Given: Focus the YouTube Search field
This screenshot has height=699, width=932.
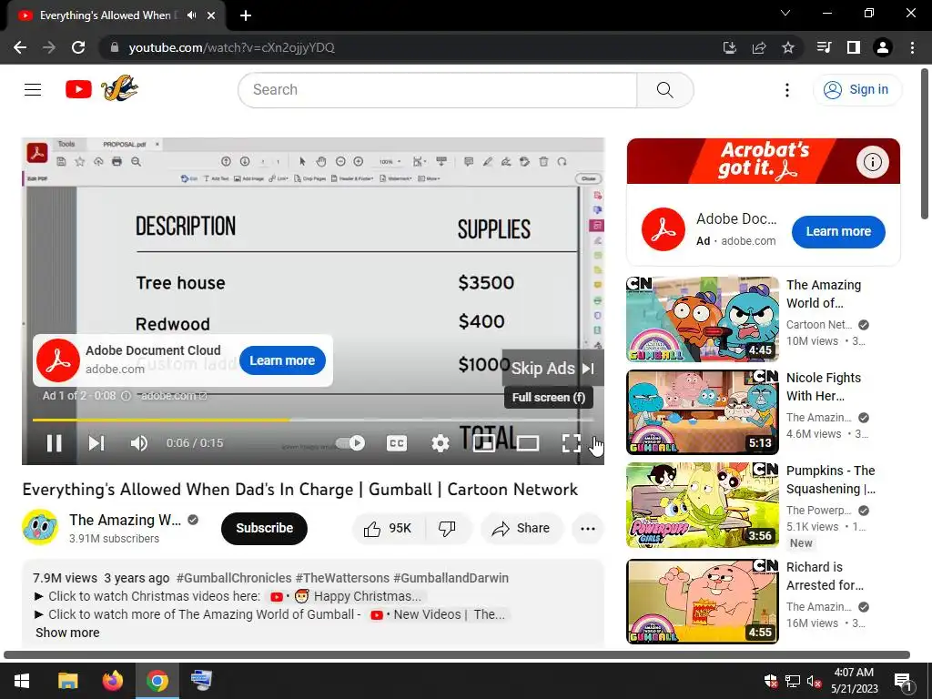Looking at the screenshot, I should (438, 90).
